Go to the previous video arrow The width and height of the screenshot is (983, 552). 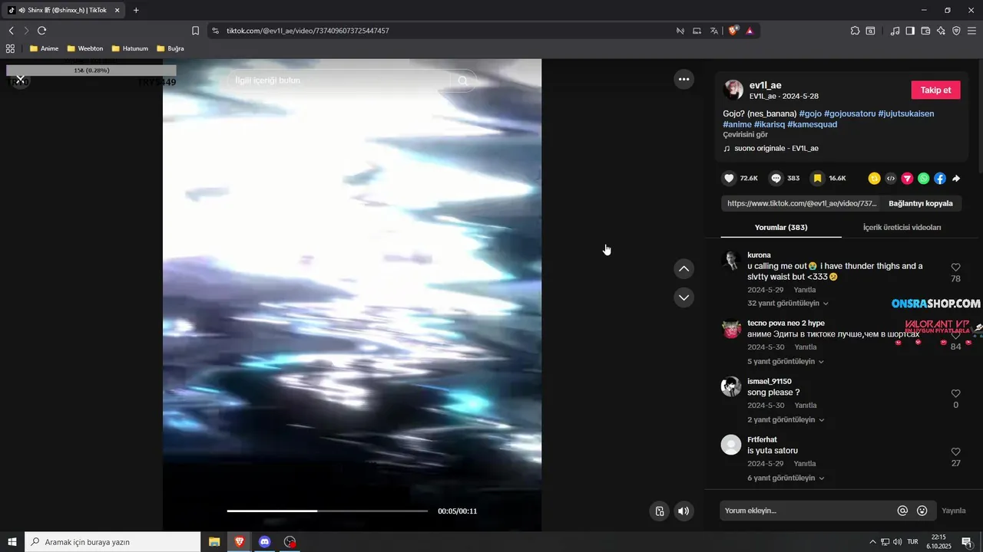click(683, 269)
